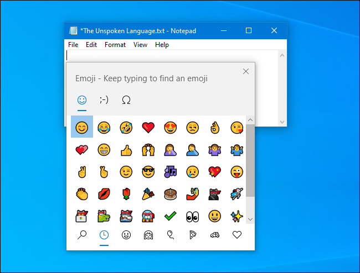Screen dimensions: 360x273
Task: Switch to smiley faces and animals category
Action: (126, 235)
